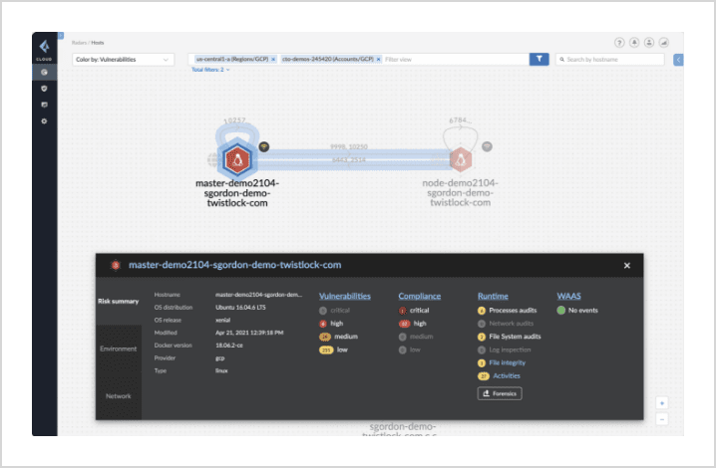The height and width of the screenshot is (468, 716).
Task: Click the Hosts breadcrumb
Action: click(98, 43)
